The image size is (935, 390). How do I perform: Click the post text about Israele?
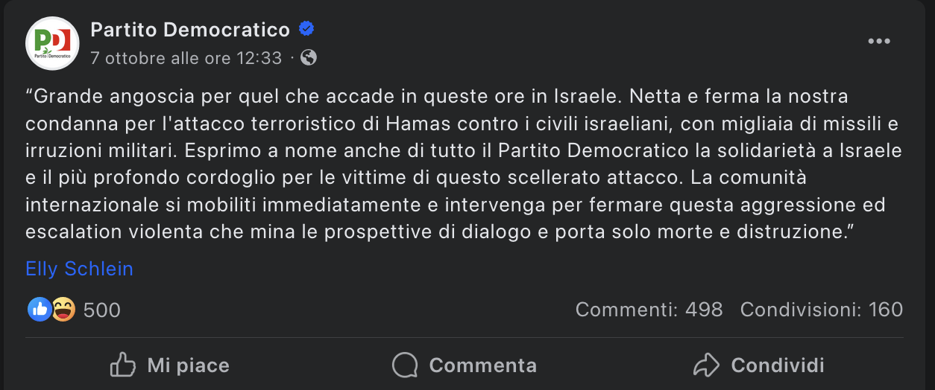pyautogui.click(x=462, y=164)
